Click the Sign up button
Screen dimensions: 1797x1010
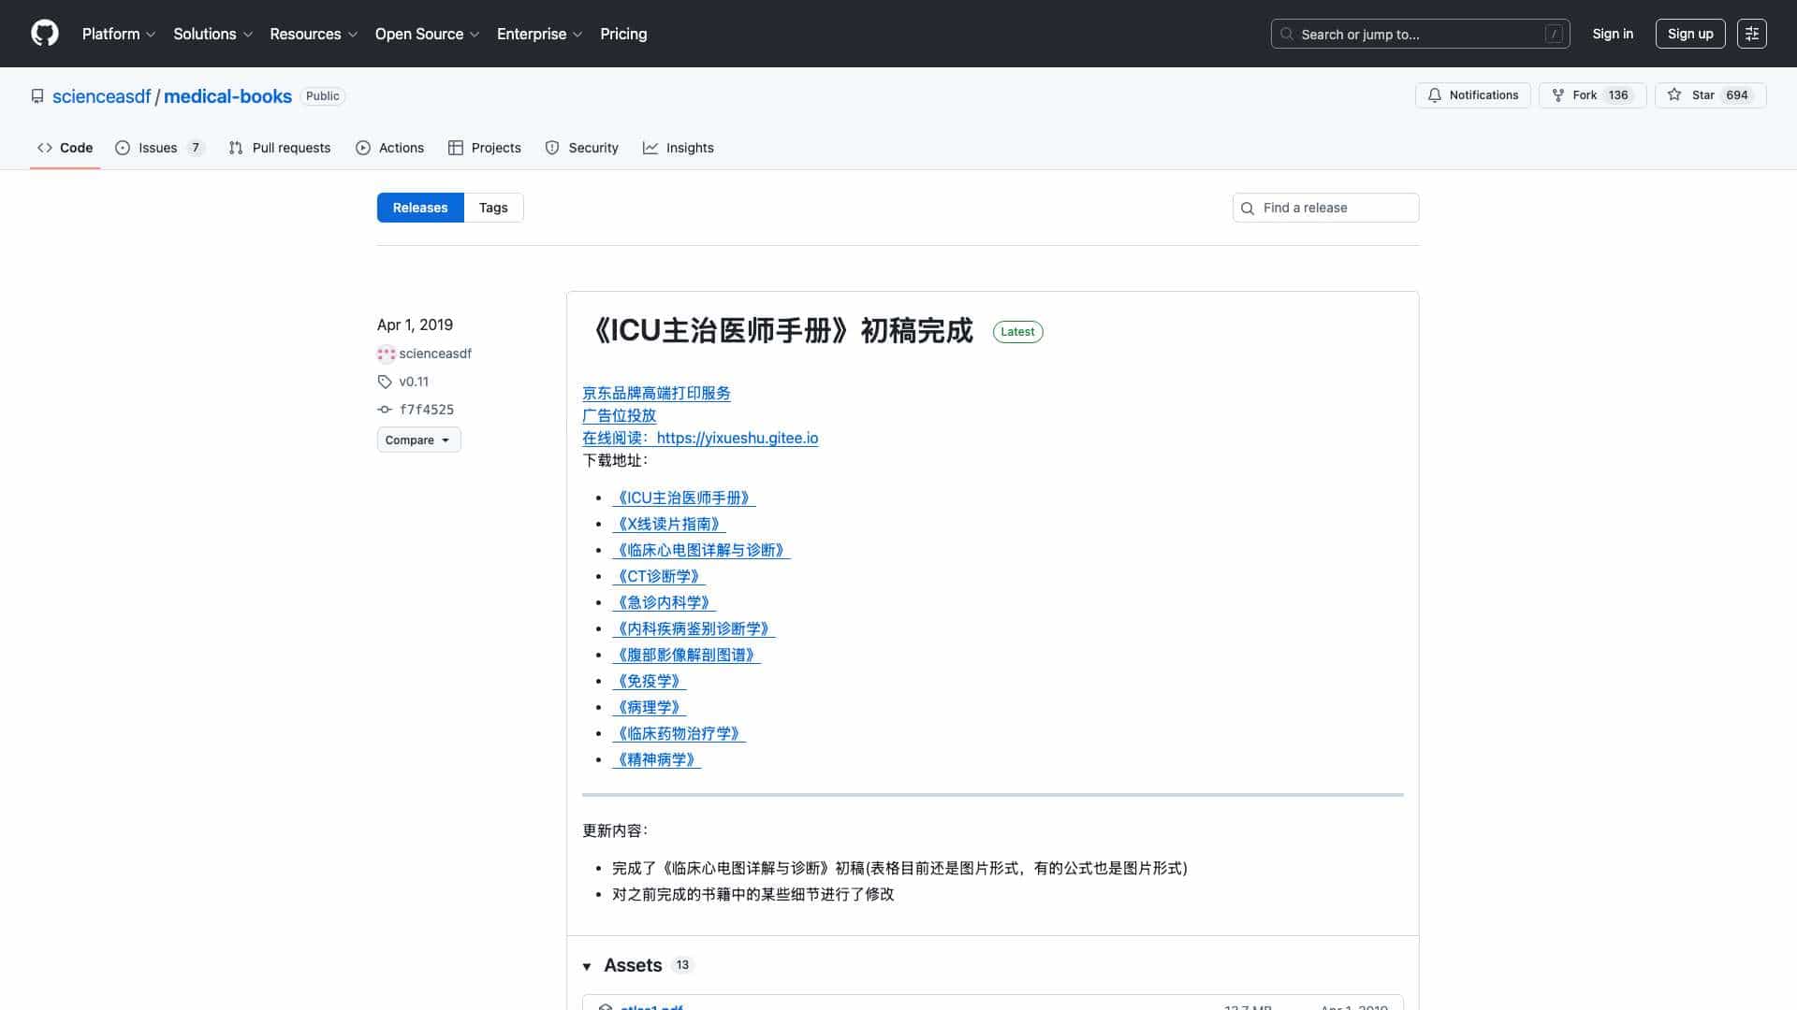[1690, 34]
